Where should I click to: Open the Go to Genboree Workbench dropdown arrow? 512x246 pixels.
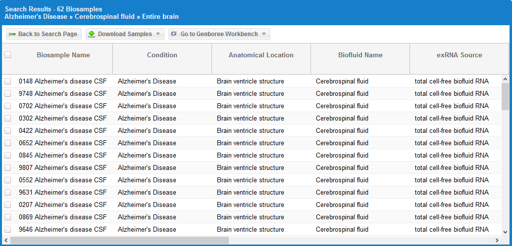coord(264,34)
